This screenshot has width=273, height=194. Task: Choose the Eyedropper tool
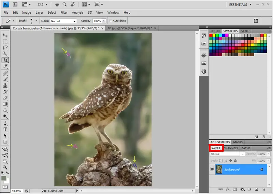(5, 66)
